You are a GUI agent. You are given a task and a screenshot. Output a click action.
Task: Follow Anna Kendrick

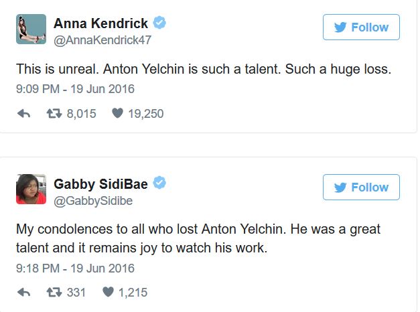(361, 27)
